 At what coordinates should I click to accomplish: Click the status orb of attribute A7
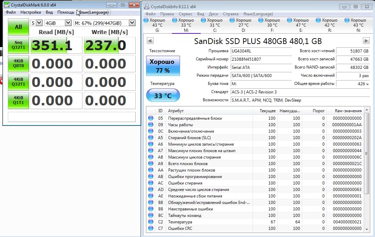[x=151, y=150]
